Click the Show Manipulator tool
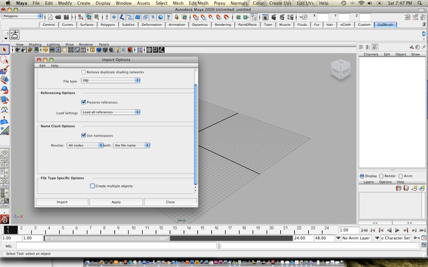Screen dimensions: 428x267 4,131
